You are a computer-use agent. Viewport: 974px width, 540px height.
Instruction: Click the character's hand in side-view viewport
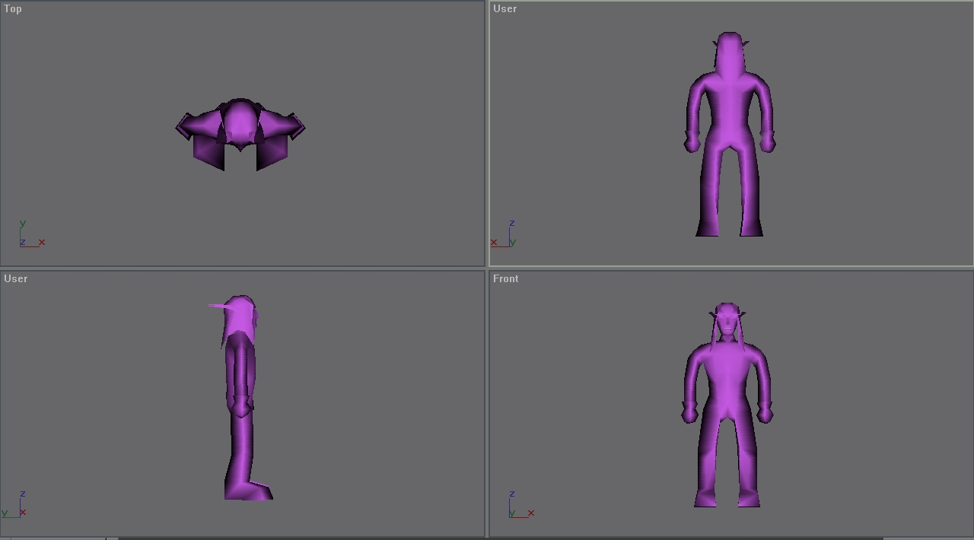pos(240,407)
